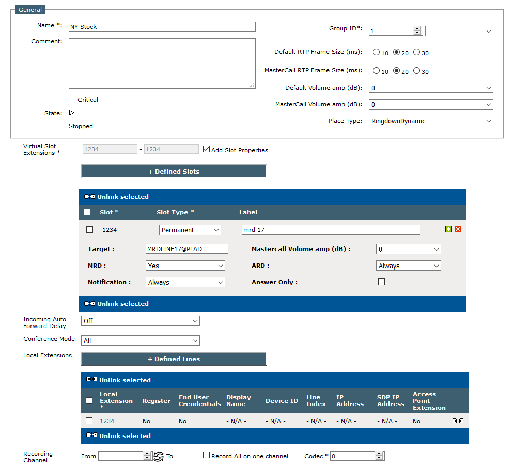514x467 pixels.
Task: Open local extension 1234 link
Action: tap(107, 421)
